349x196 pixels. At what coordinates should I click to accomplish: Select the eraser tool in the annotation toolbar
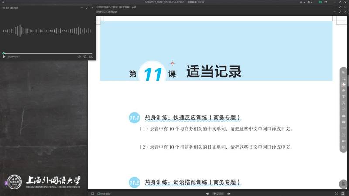pos(344,90)
